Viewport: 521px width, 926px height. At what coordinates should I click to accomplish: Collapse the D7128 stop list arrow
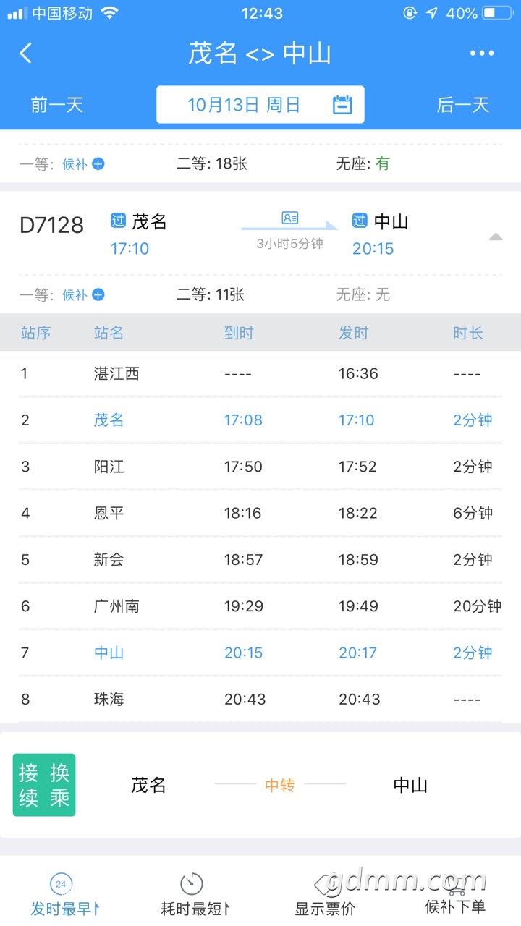496,237
